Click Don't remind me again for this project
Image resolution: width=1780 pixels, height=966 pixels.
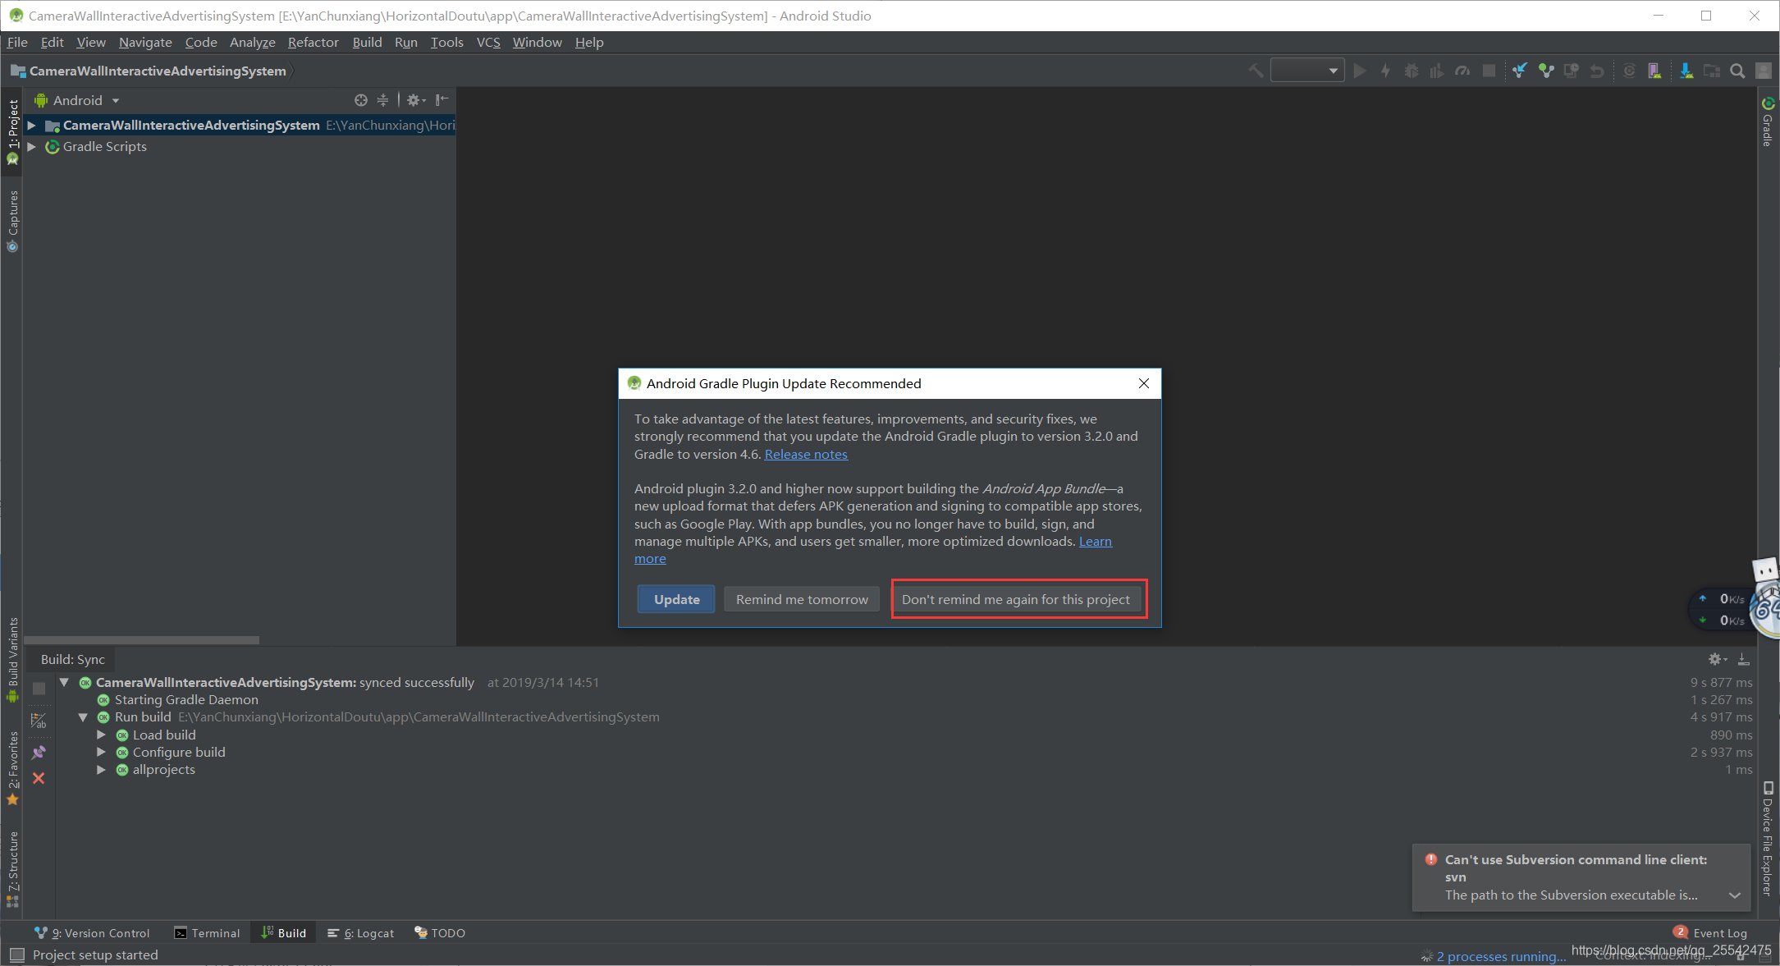(x=1015, y=599)
